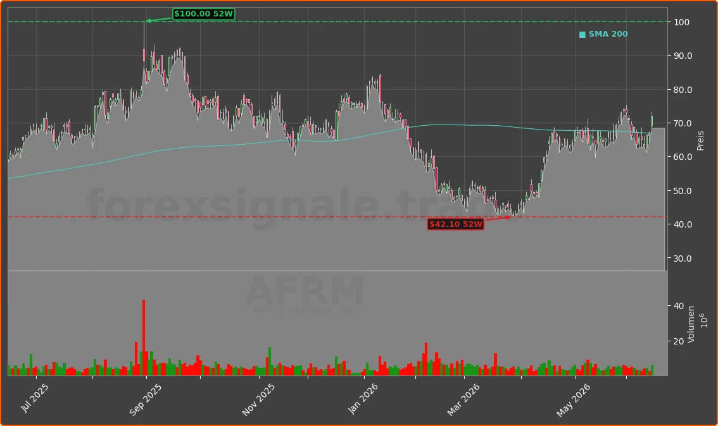
Task: Select the Jul 2025 axis label
Action: (x=34, y=398)
